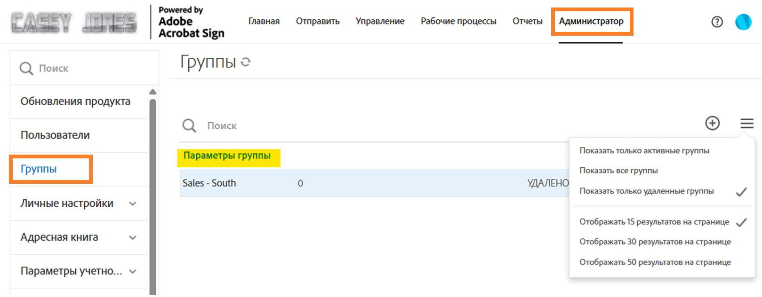The image size is (762, 297).
Task: Click the groups search magnifier icon
Action: pyautogui.click(x=189, y=125)
